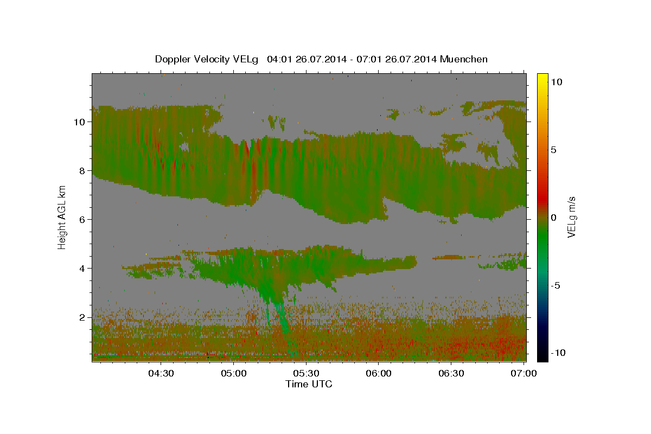Click height axis label '2'
Image resolution: width=651 pixels, height=434 pixels.
81,317
